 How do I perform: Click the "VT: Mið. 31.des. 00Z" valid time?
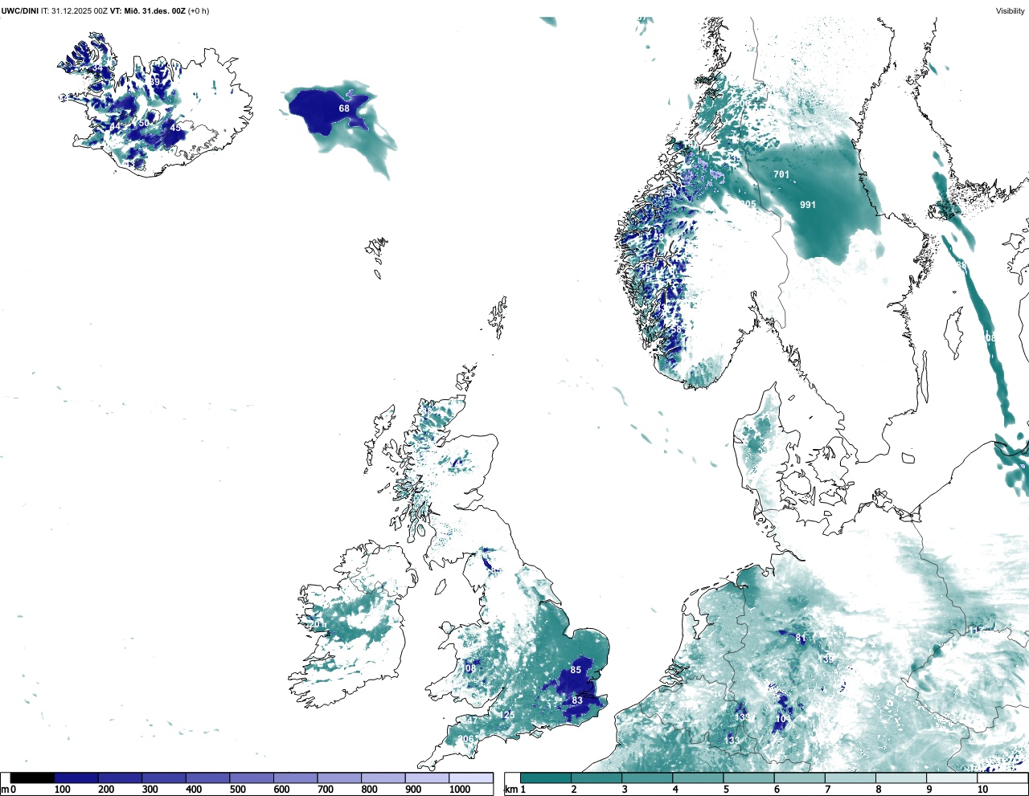[x=147, y=11]
